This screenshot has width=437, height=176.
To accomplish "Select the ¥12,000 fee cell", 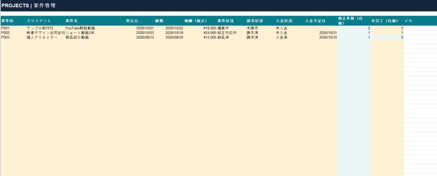I will pyautogui.click(x=200, y=37).
